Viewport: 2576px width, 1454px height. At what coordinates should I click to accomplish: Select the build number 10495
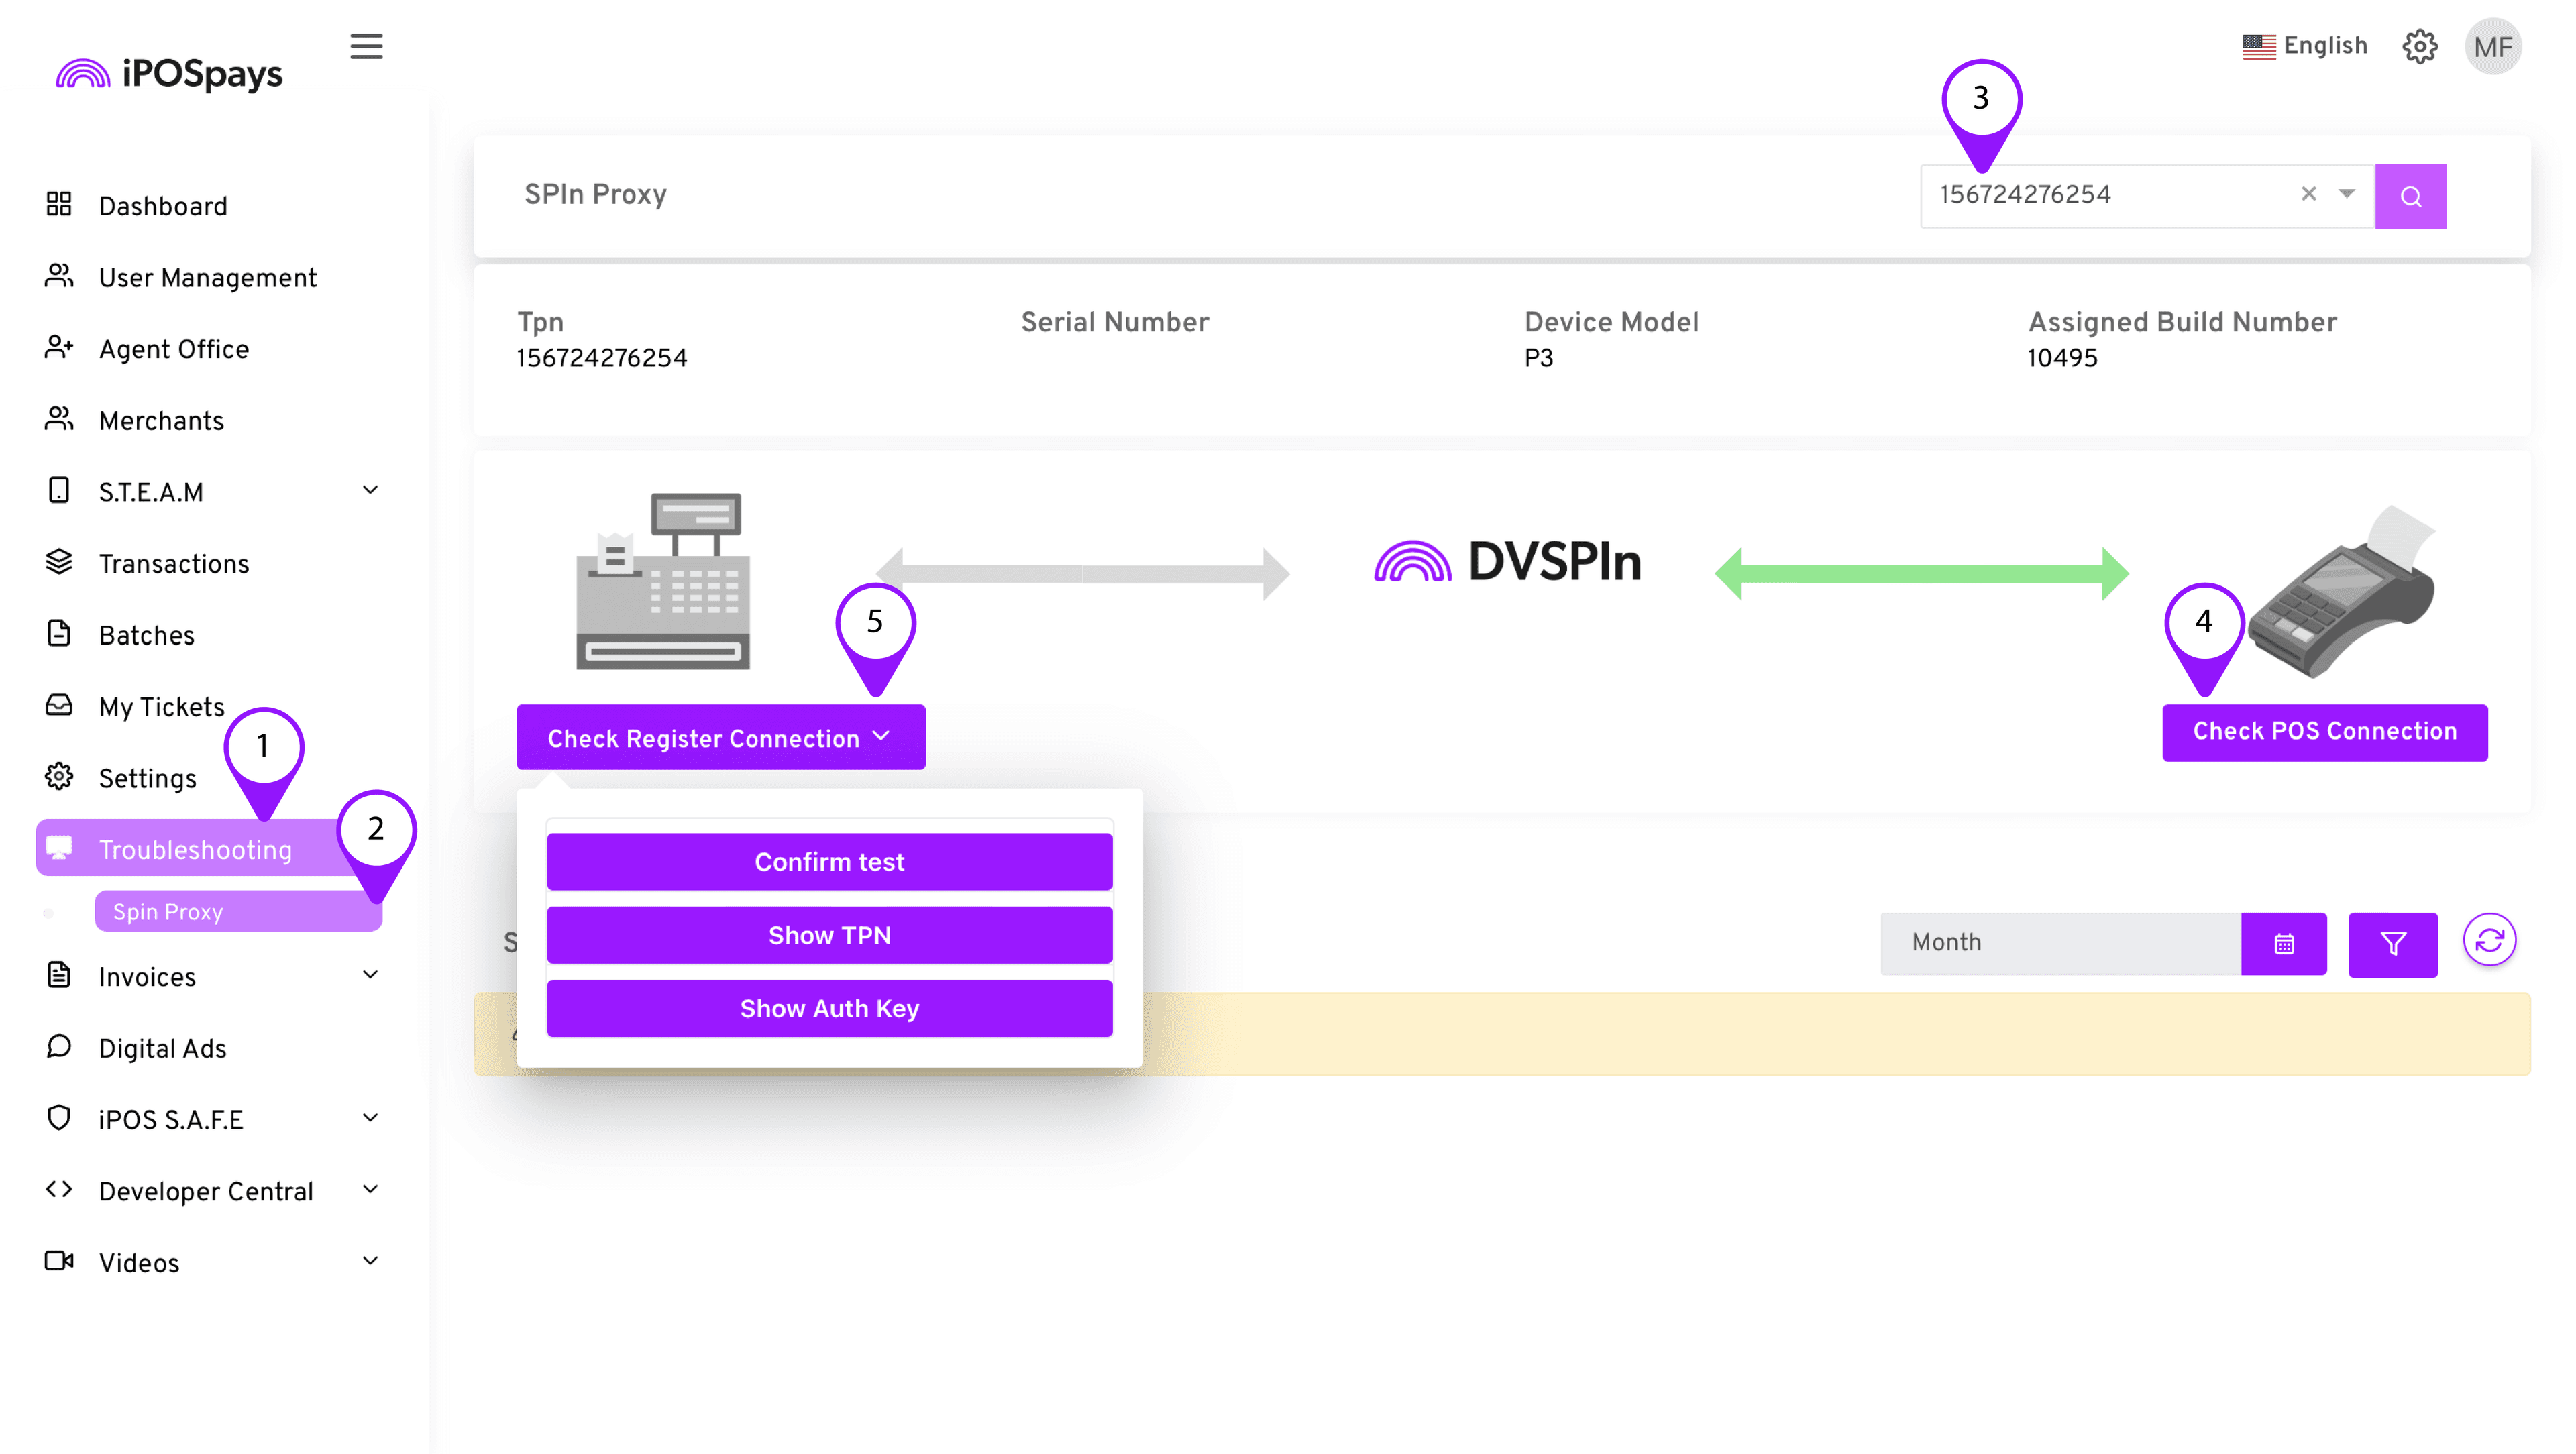2062,358
